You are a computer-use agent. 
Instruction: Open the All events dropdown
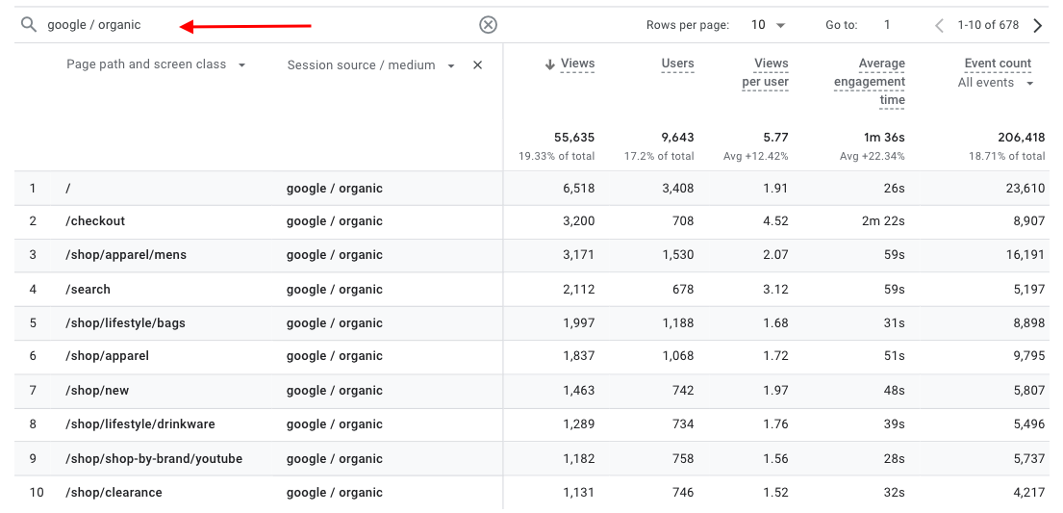[996, 84]
